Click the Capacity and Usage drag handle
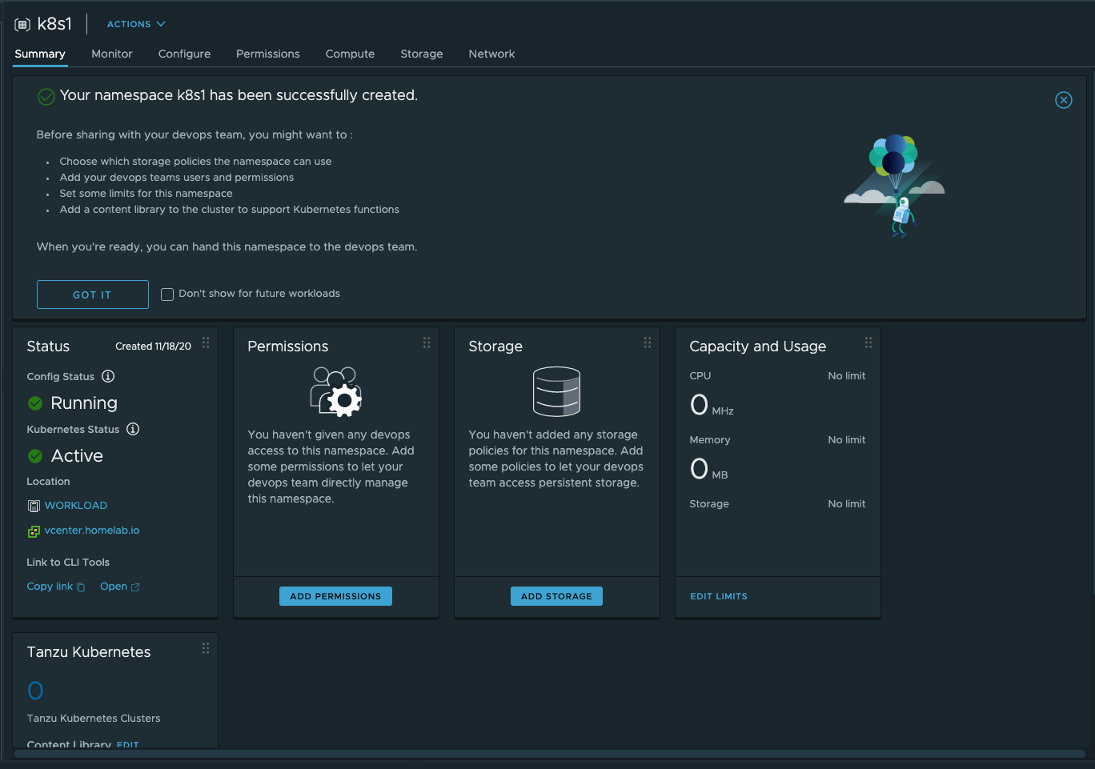This screenshot has height=769, width=1095. point(868,342)
